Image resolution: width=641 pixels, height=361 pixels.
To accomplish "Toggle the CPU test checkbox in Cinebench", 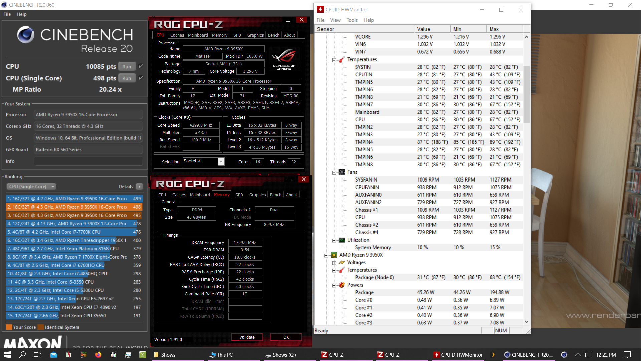I will pyautogui.click(x=141, y=66).
